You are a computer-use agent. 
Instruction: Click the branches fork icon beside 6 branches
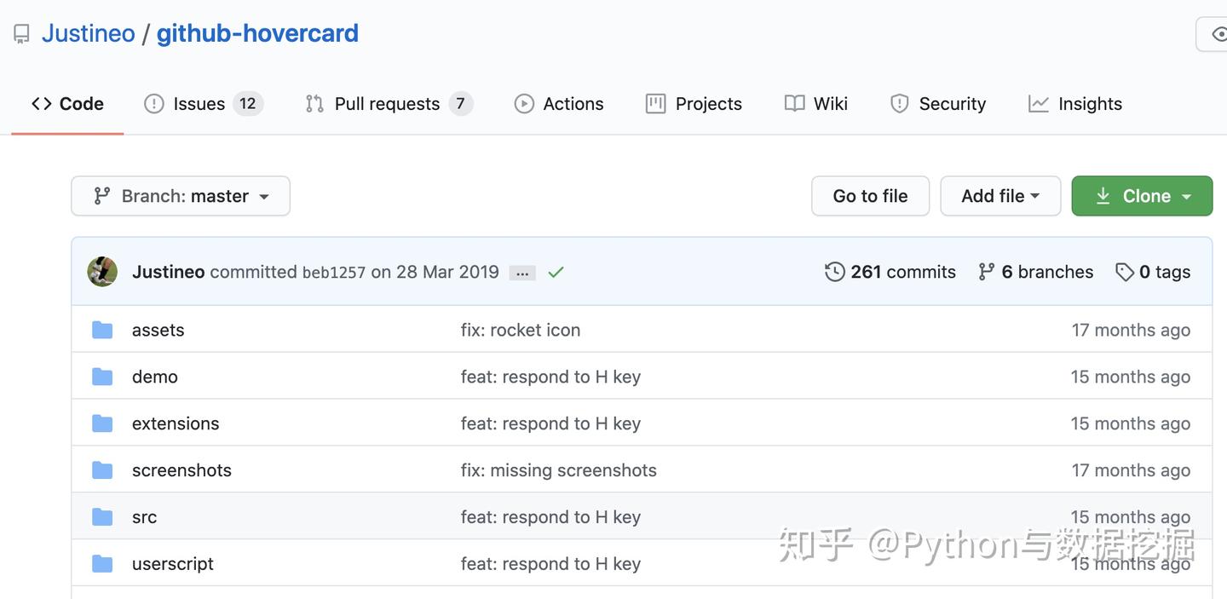[x=986, y=271]
